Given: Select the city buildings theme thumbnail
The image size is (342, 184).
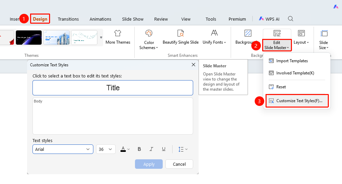Looking at the screenshot, I should point(56,38).
